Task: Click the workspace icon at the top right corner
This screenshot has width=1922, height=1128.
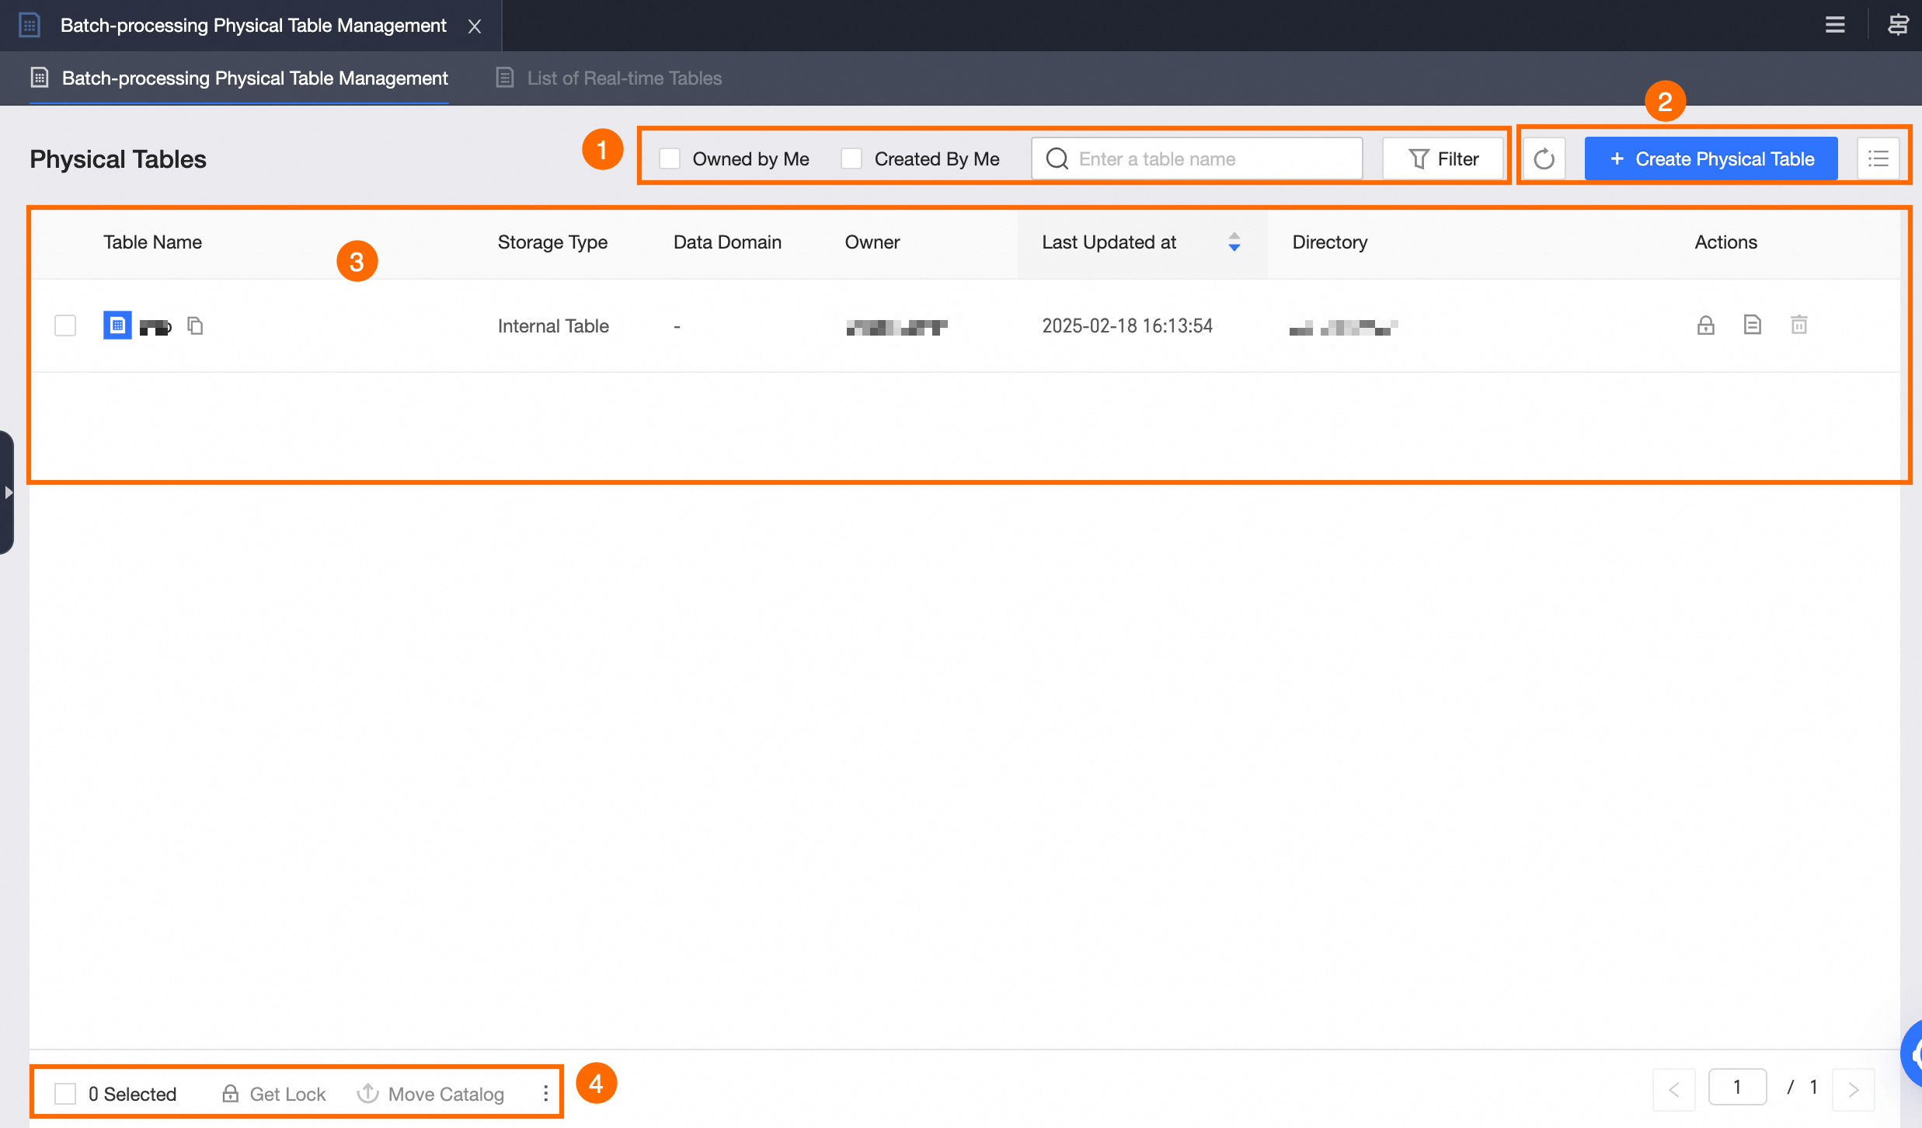Action: tap(1898, 25)
